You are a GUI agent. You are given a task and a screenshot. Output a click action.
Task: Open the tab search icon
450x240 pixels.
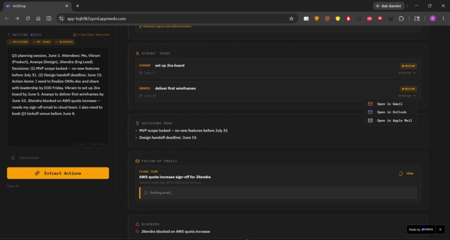[x=417, y=18]
